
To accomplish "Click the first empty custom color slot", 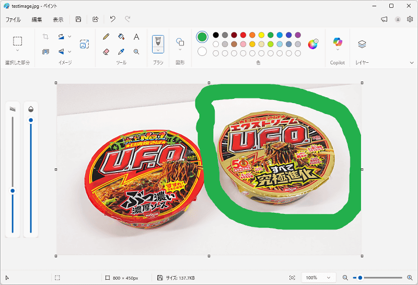I will [x=216, y=53].
